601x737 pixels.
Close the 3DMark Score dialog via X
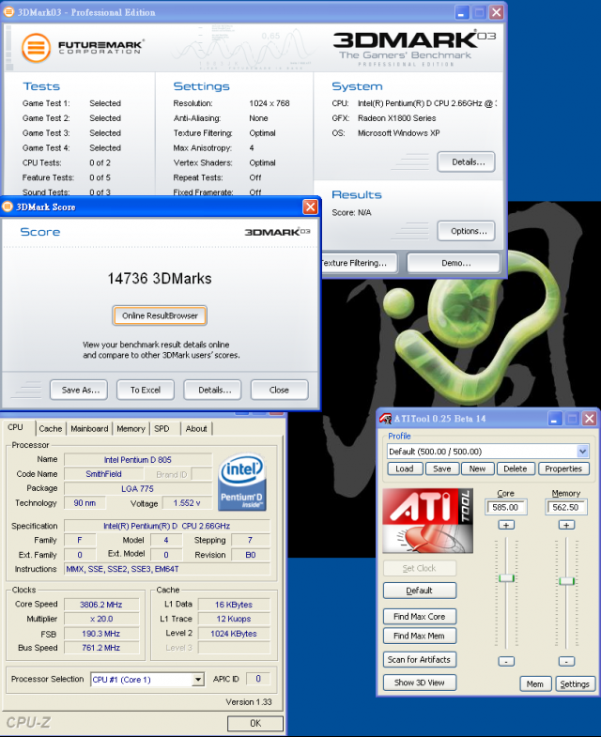311,207
